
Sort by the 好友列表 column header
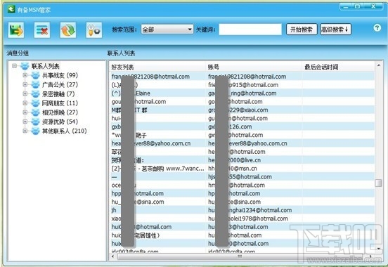click(x=157, y=67)
